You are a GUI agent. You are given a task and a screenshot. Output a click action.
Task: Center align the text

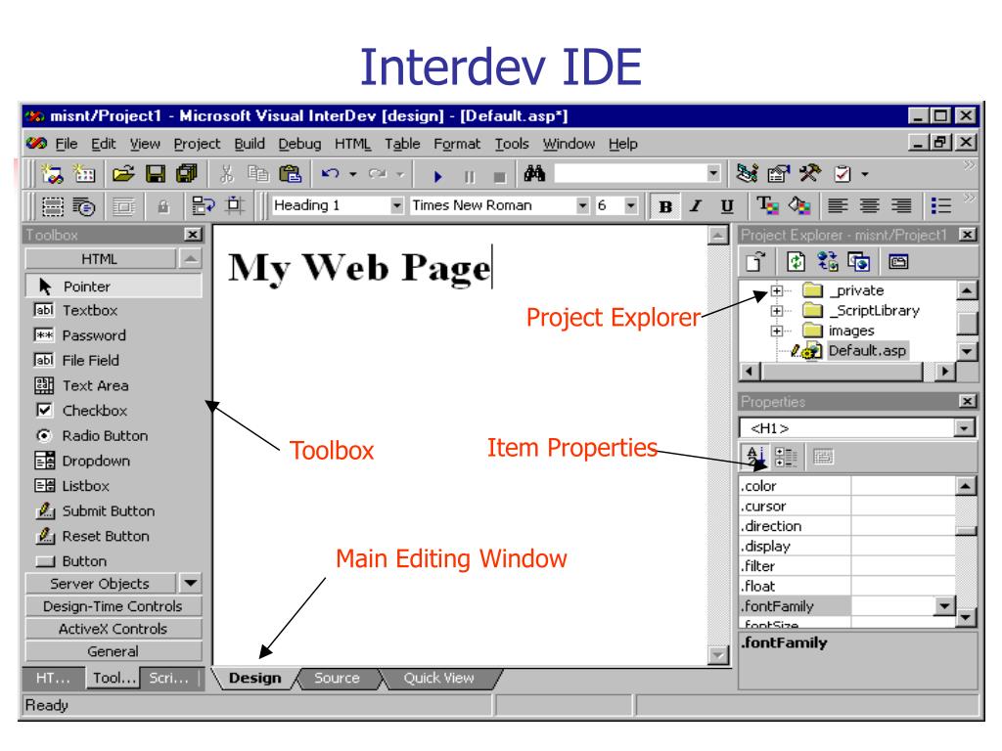(x=869, y=205)
